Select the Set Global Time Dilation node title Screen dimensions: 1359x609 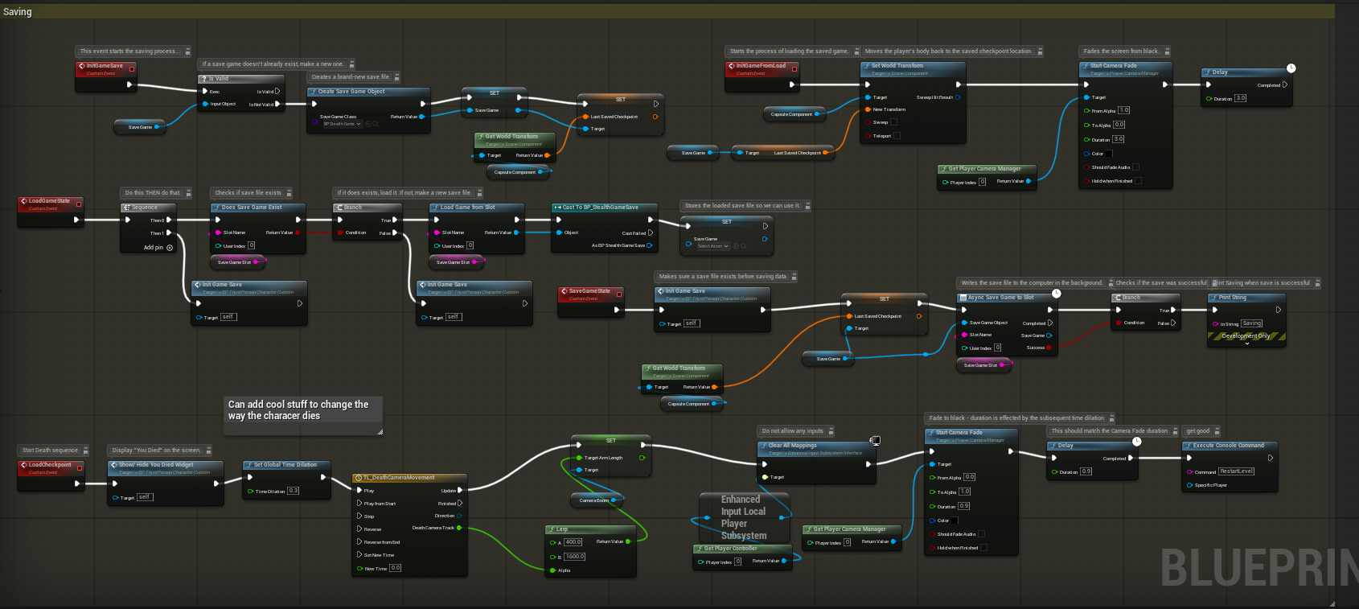(x=285, y=465)
